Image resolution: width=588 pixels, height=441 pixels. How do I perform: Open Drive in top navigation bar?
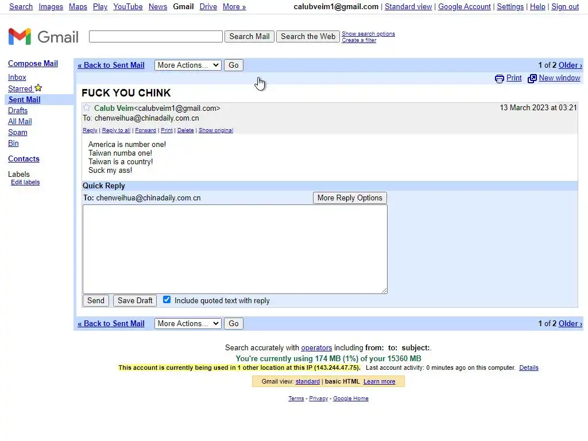click(208, 7)
